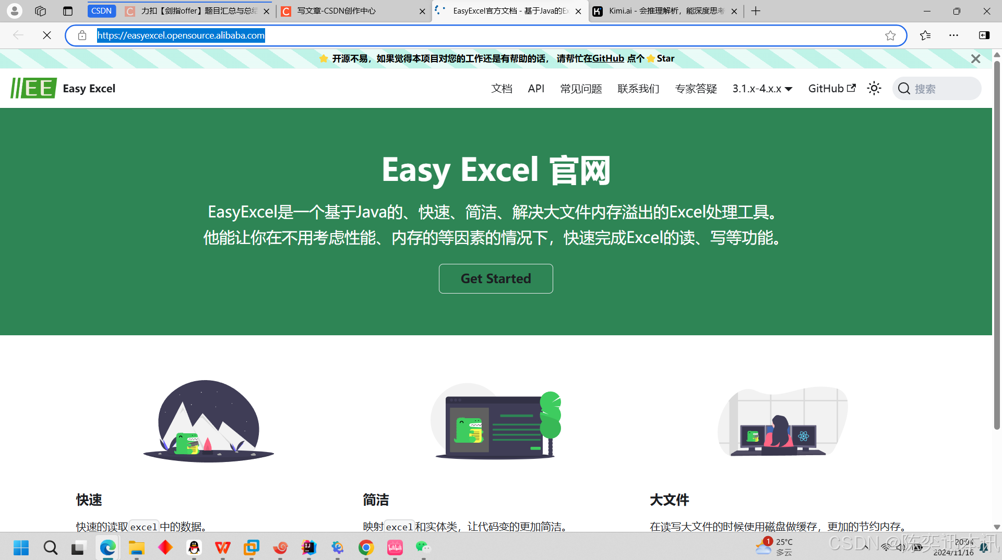Image resolution: width=1002 pixels, height=560 pixels.
Task: Add this page to favorites
Action: click(x=890, y=35)
